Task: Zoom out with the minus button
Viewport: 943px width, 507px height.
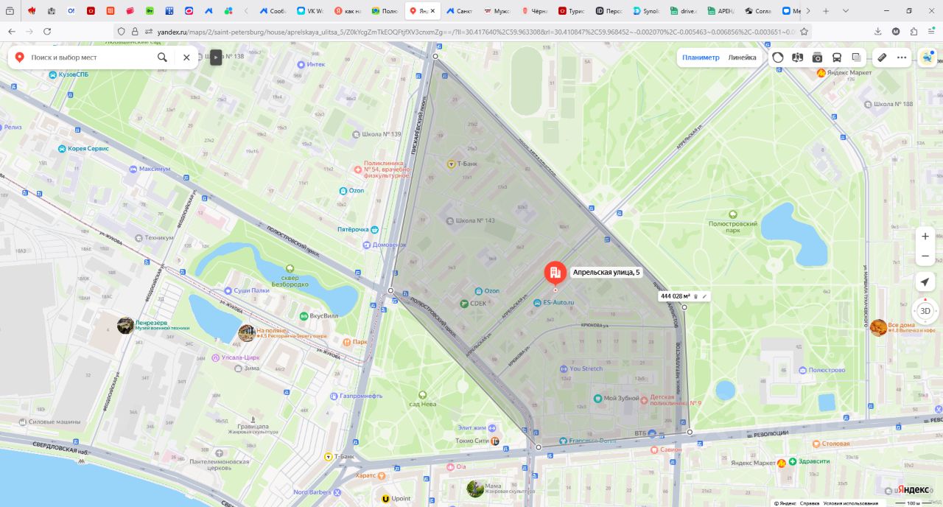Action: (x=925, y=256)
